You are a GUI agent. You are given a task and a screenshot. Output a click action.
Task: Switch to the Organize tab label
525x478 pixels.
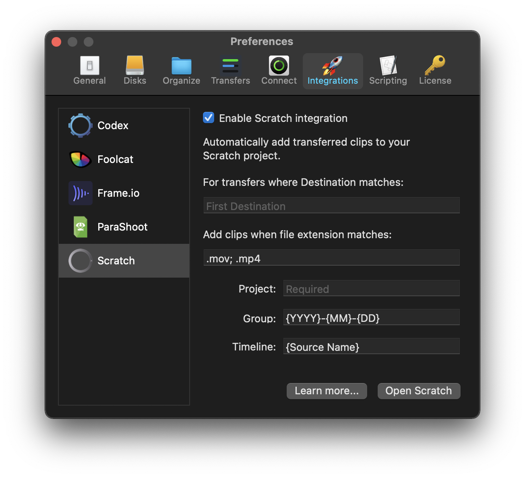tap(181, 80)
